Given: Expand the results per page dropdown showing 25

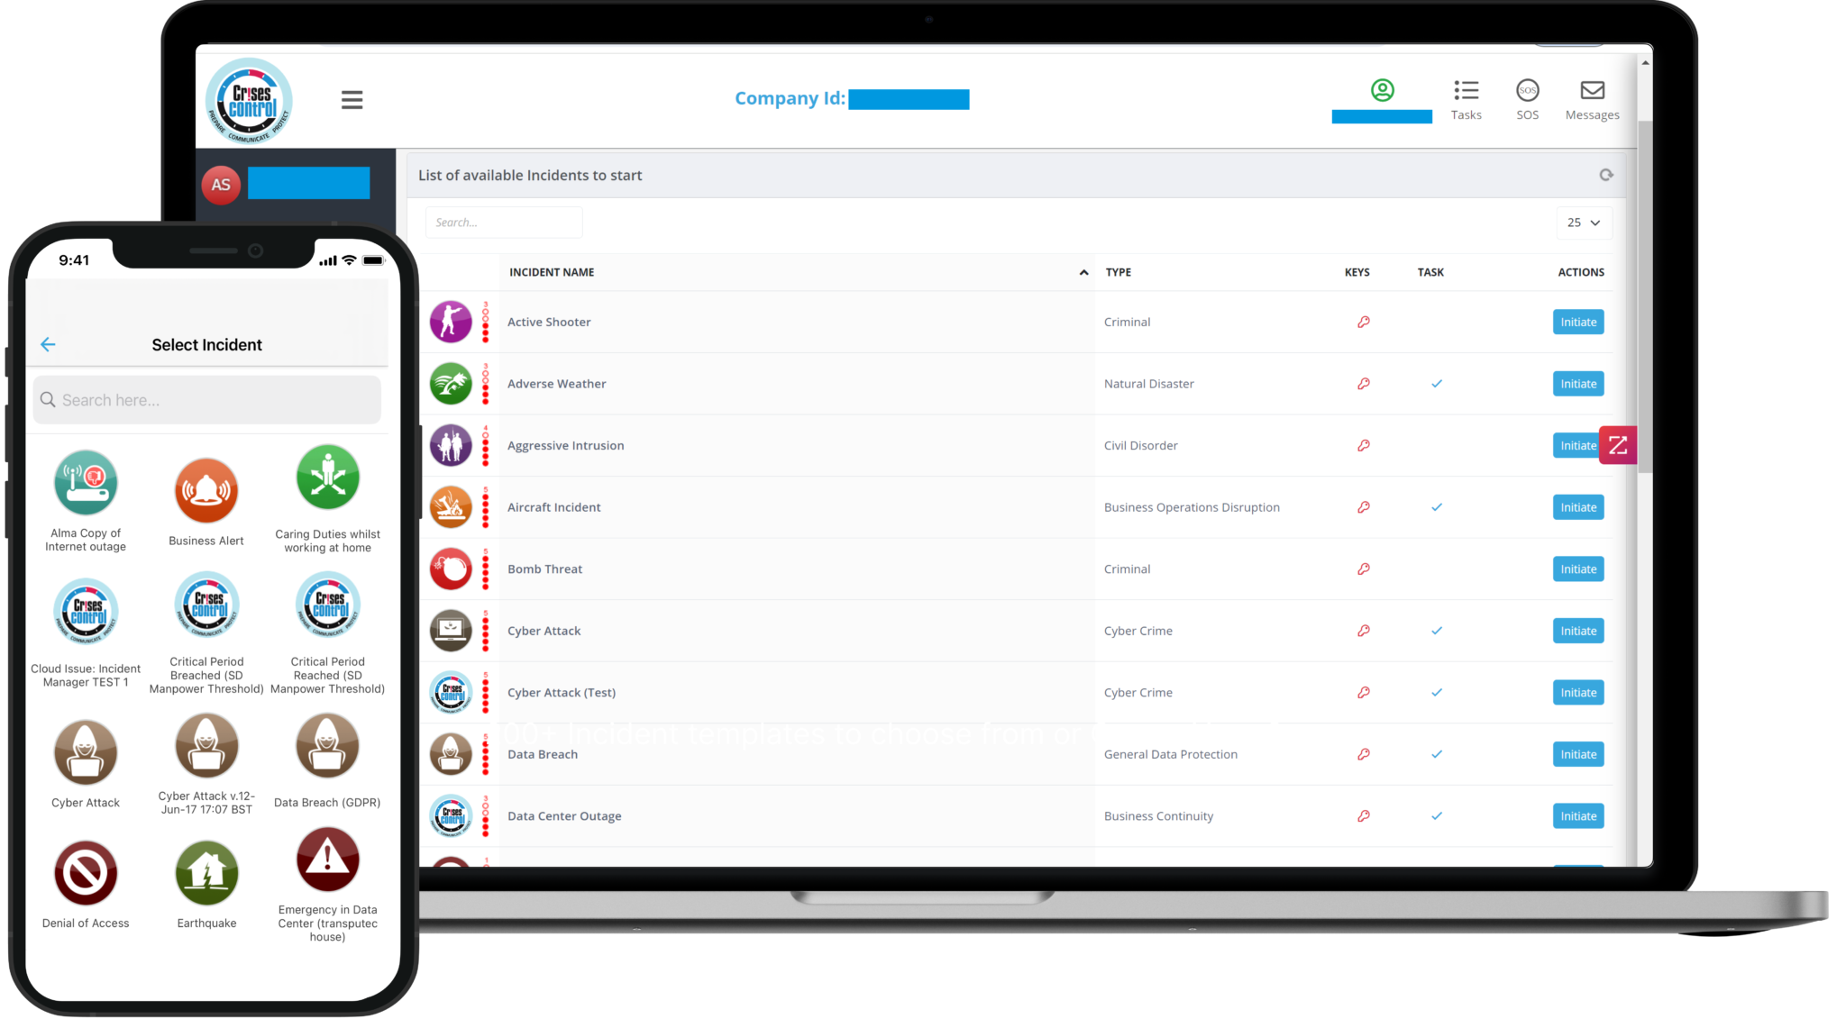Looking at the screenshot, I should (1585, 223).
